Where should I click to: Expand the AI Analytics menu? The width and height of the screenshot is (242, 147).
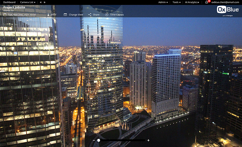192,2
